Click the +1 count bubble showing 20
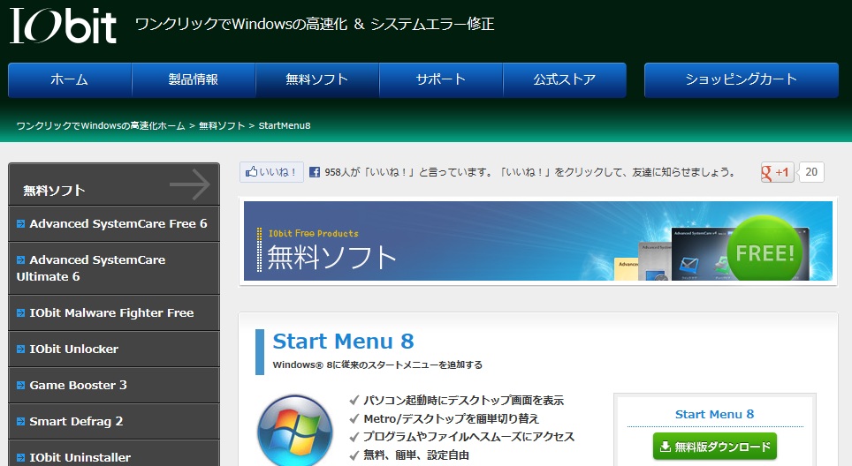 pyautogui.click(x=810, y=172)
